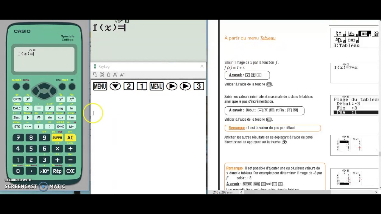Screen dimensions: 381x214
Task: Tap the 1 digit key
Action: (x=18, y=160)
